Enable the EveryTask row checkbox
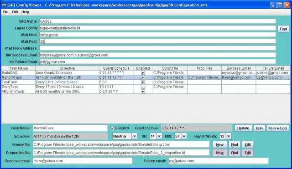The image size is (292, 169). click(x=143, y=87)
